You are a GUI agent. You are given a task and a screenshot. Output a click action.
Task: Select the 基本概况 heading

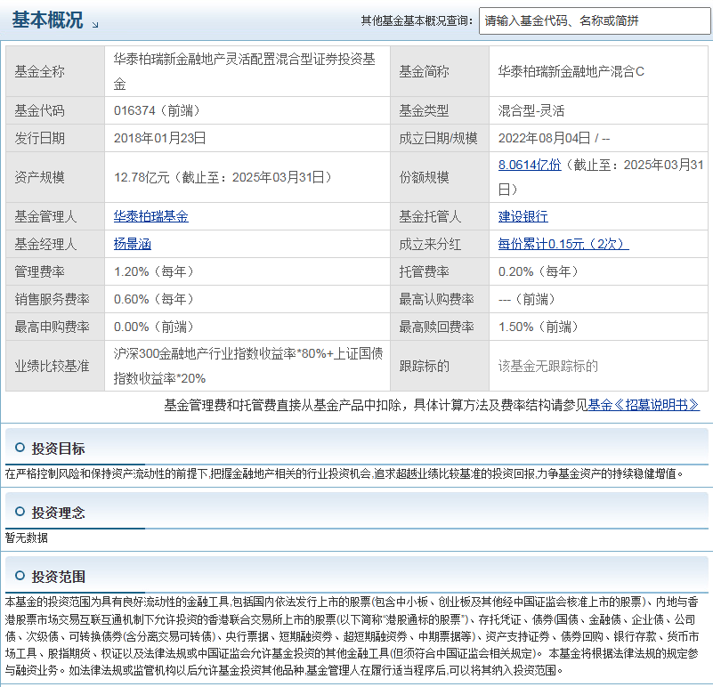tap(47, 20)
